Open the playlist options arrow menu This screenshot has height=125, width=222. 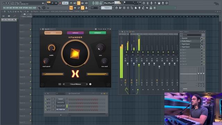coord(2,11)
